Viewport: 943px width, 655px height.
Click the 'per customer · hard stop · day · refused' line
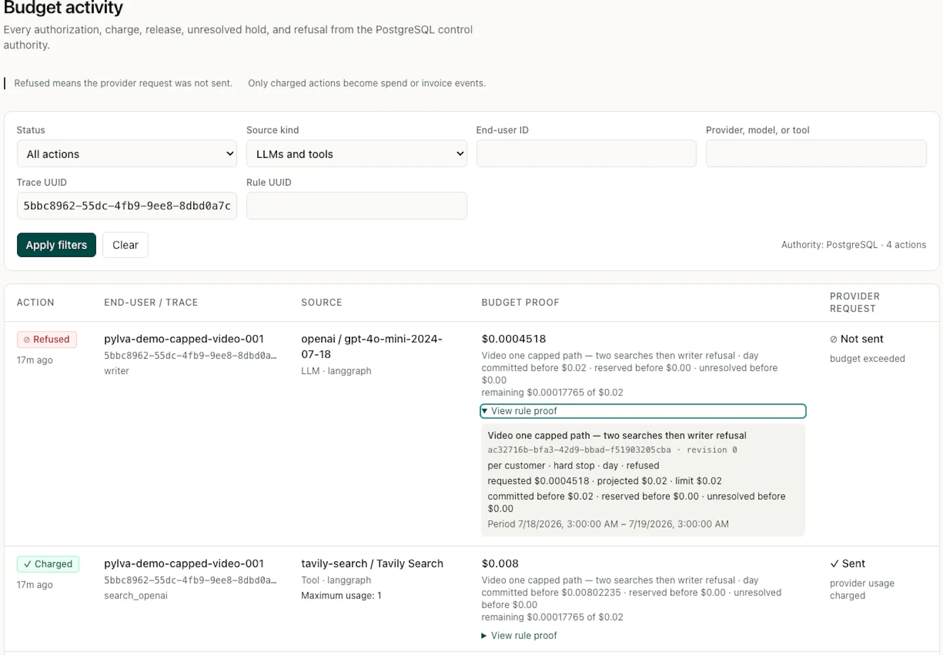(x=573, y=465)
